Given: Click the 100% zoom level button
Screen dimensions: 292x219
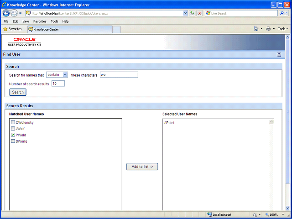Looking at the screenshot, I should (272, 215).
